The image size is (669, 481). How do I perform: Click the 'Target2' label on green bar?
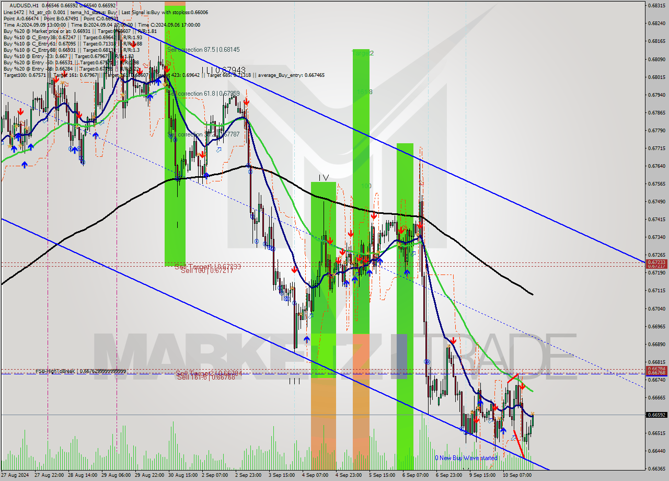[363, 53]
